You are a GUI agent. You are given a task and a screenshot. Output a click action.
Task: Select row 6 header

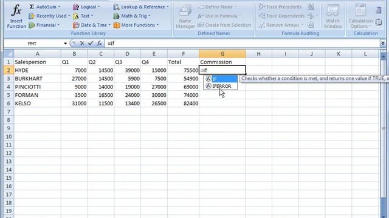9,104
